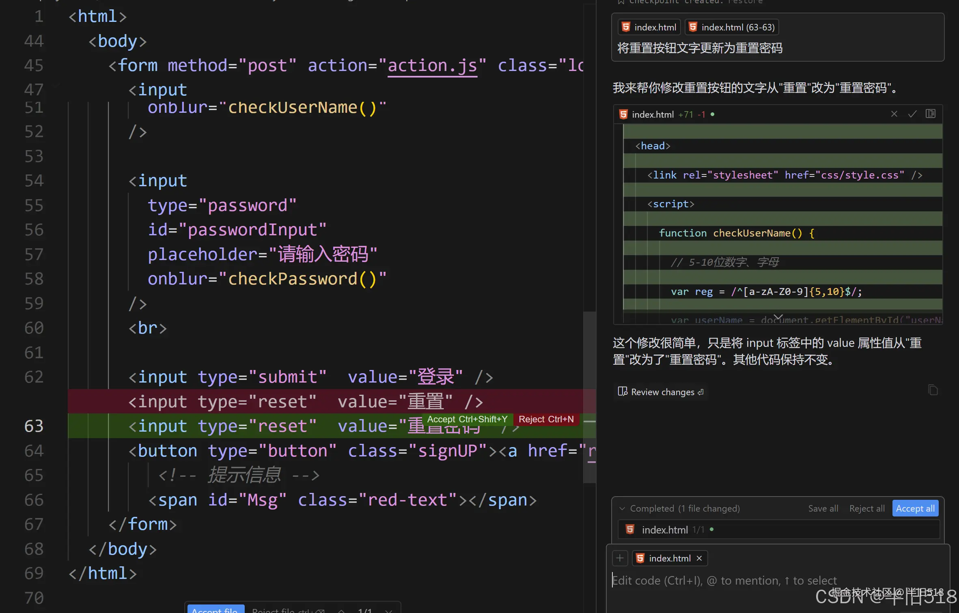The height and width of the screenshot is (613, 959).
Task: Go to previous change with up arrow
Action: 342,611
